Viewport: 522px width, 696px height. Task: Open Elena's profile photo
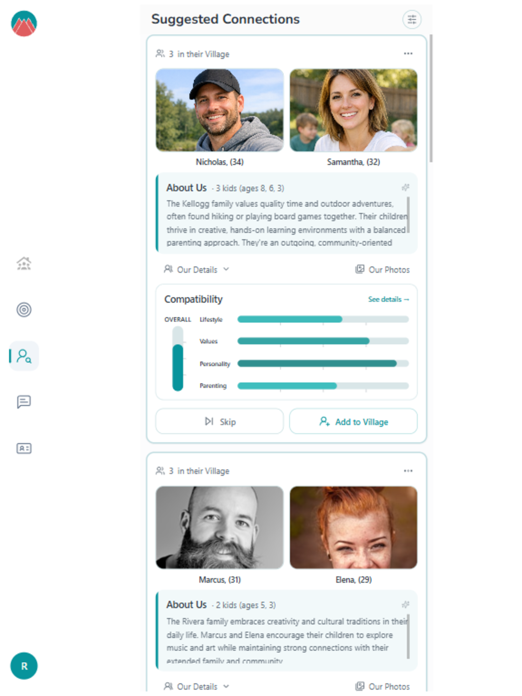point(353,527)
